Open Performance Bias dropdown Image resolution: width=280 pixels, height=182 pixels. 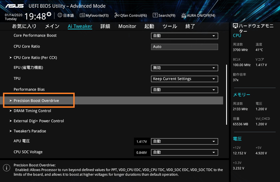click(185, 90)
